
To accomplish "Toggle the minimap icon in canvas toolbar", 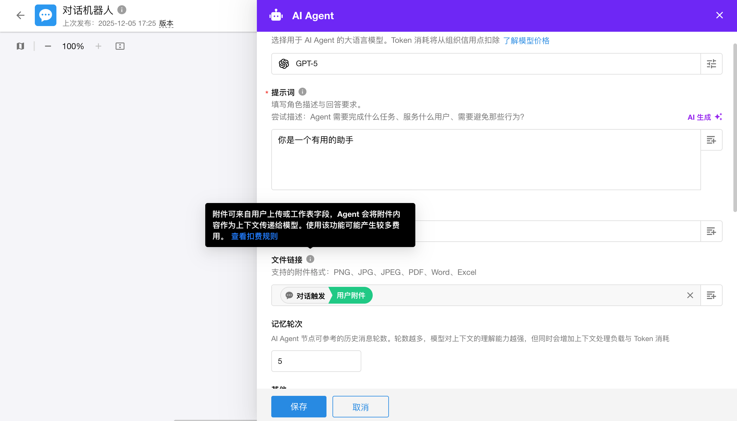I will pyautogui.click(x=20, y=46).
